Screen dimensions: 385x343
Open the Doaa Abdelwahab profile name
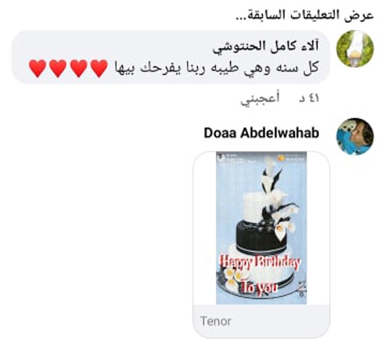[261, 133]
